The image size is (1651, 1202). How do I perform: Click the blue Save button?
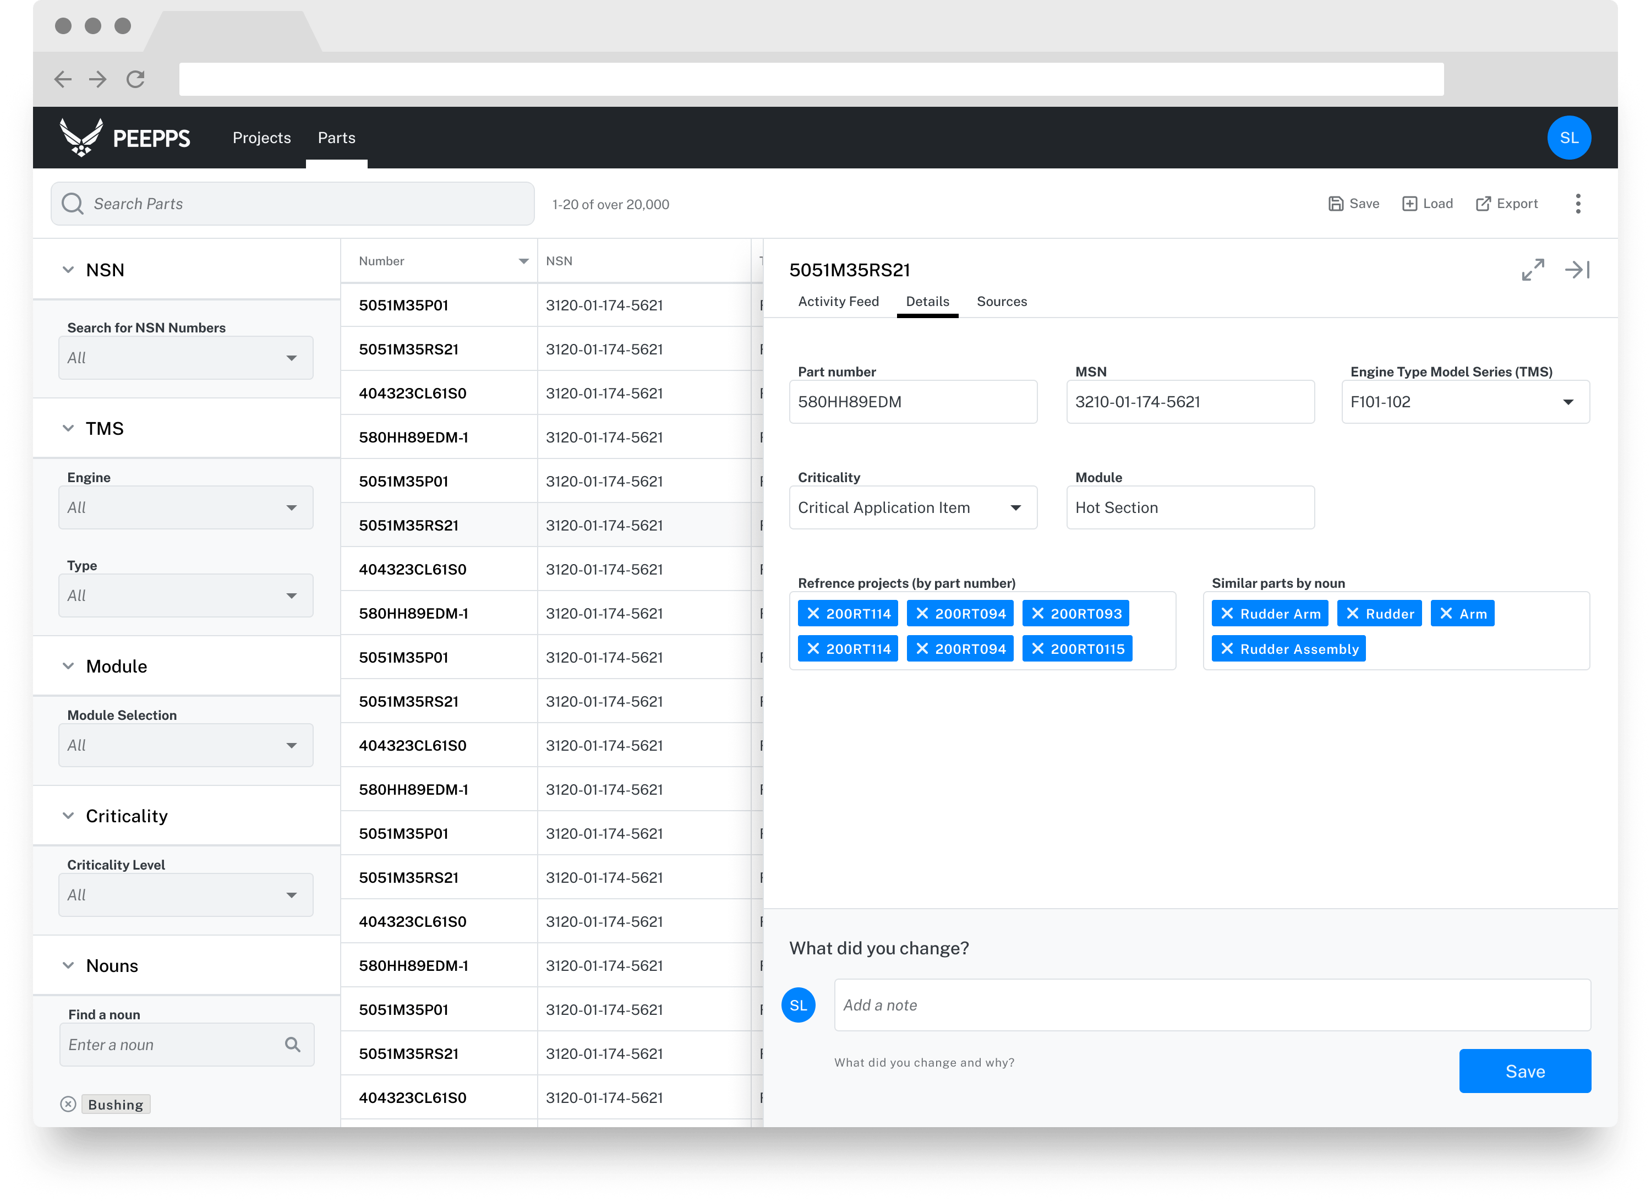[1524, 1071]
